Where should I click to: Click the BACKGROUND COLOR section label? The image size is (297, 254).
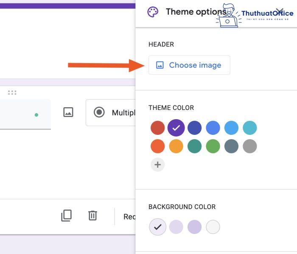[x=182, y=207]
